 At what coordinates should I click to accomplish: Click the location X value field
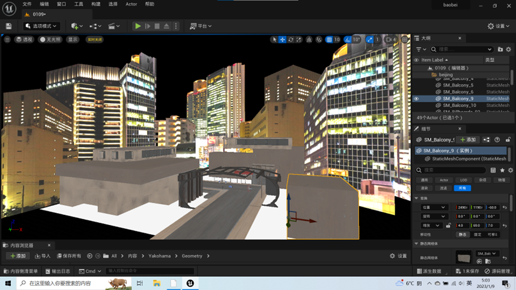click(x=462, y=207)
